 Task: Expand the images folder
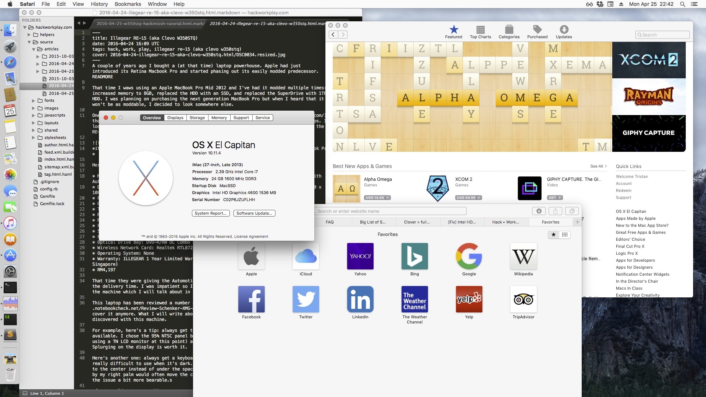tap(33, 108)
